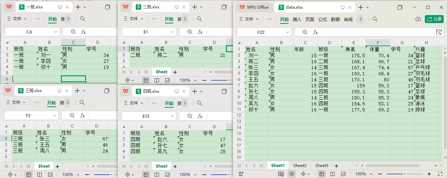Click the WPS Office home tab
447x178 pixels.
pos(255,7)
